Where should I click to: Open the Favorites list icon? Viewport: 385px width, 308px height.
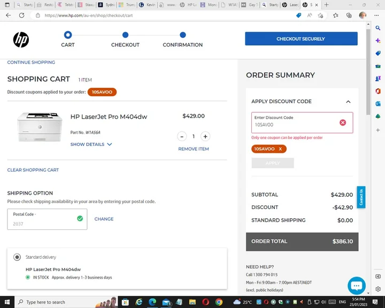336,15
